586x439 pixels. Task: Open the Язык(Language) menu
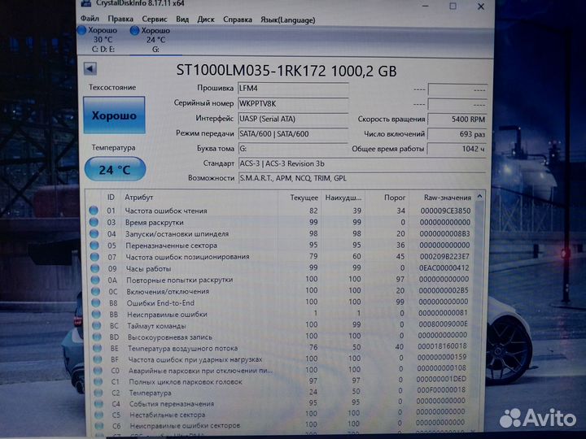tap(288, 20)
